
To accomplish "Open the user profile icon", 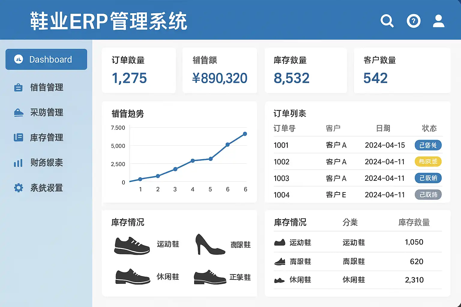I will click(x=438, y=21).
